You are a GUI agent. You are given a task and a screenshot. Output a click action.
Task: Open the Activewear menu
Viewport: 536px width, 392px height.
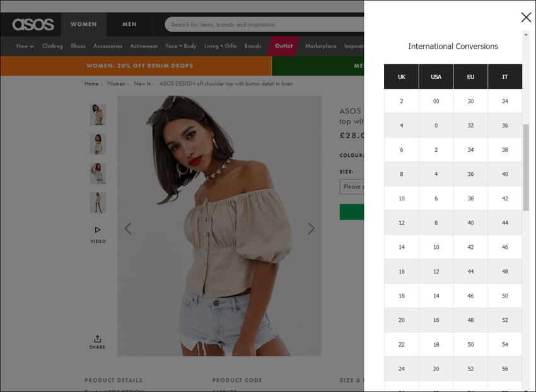click(x=144, y=46)
